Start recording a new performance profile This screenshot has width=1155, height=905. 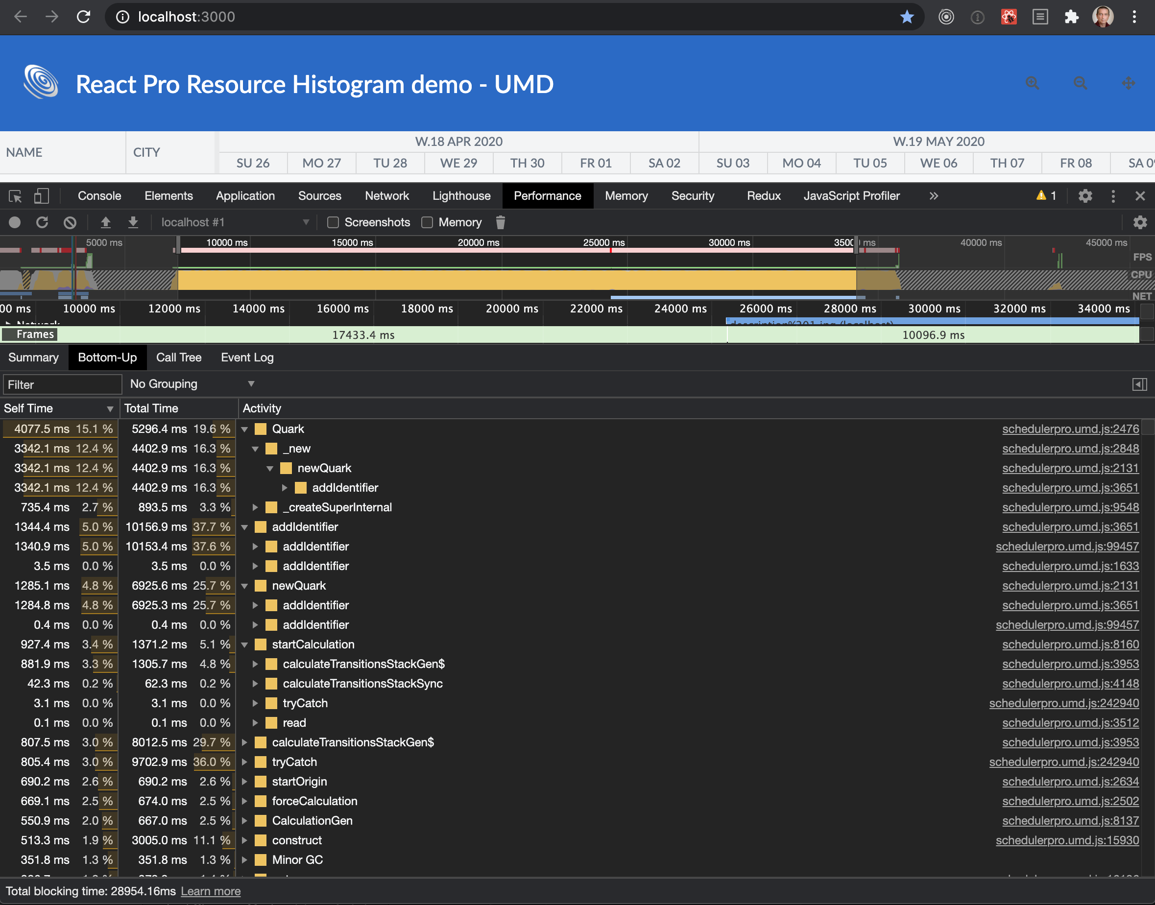[x=14, y=222]
